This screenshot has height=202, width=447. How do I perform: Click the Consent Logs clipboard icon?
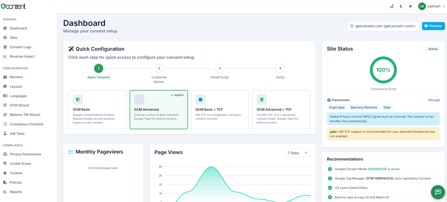click(5, 47)
